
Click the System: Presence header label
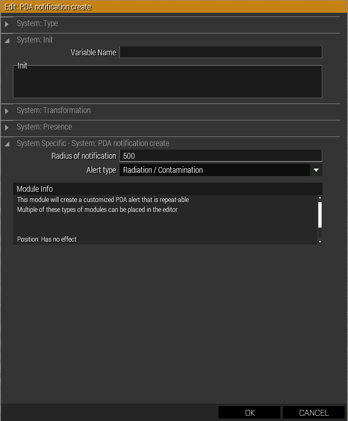[x=44, y=127]
